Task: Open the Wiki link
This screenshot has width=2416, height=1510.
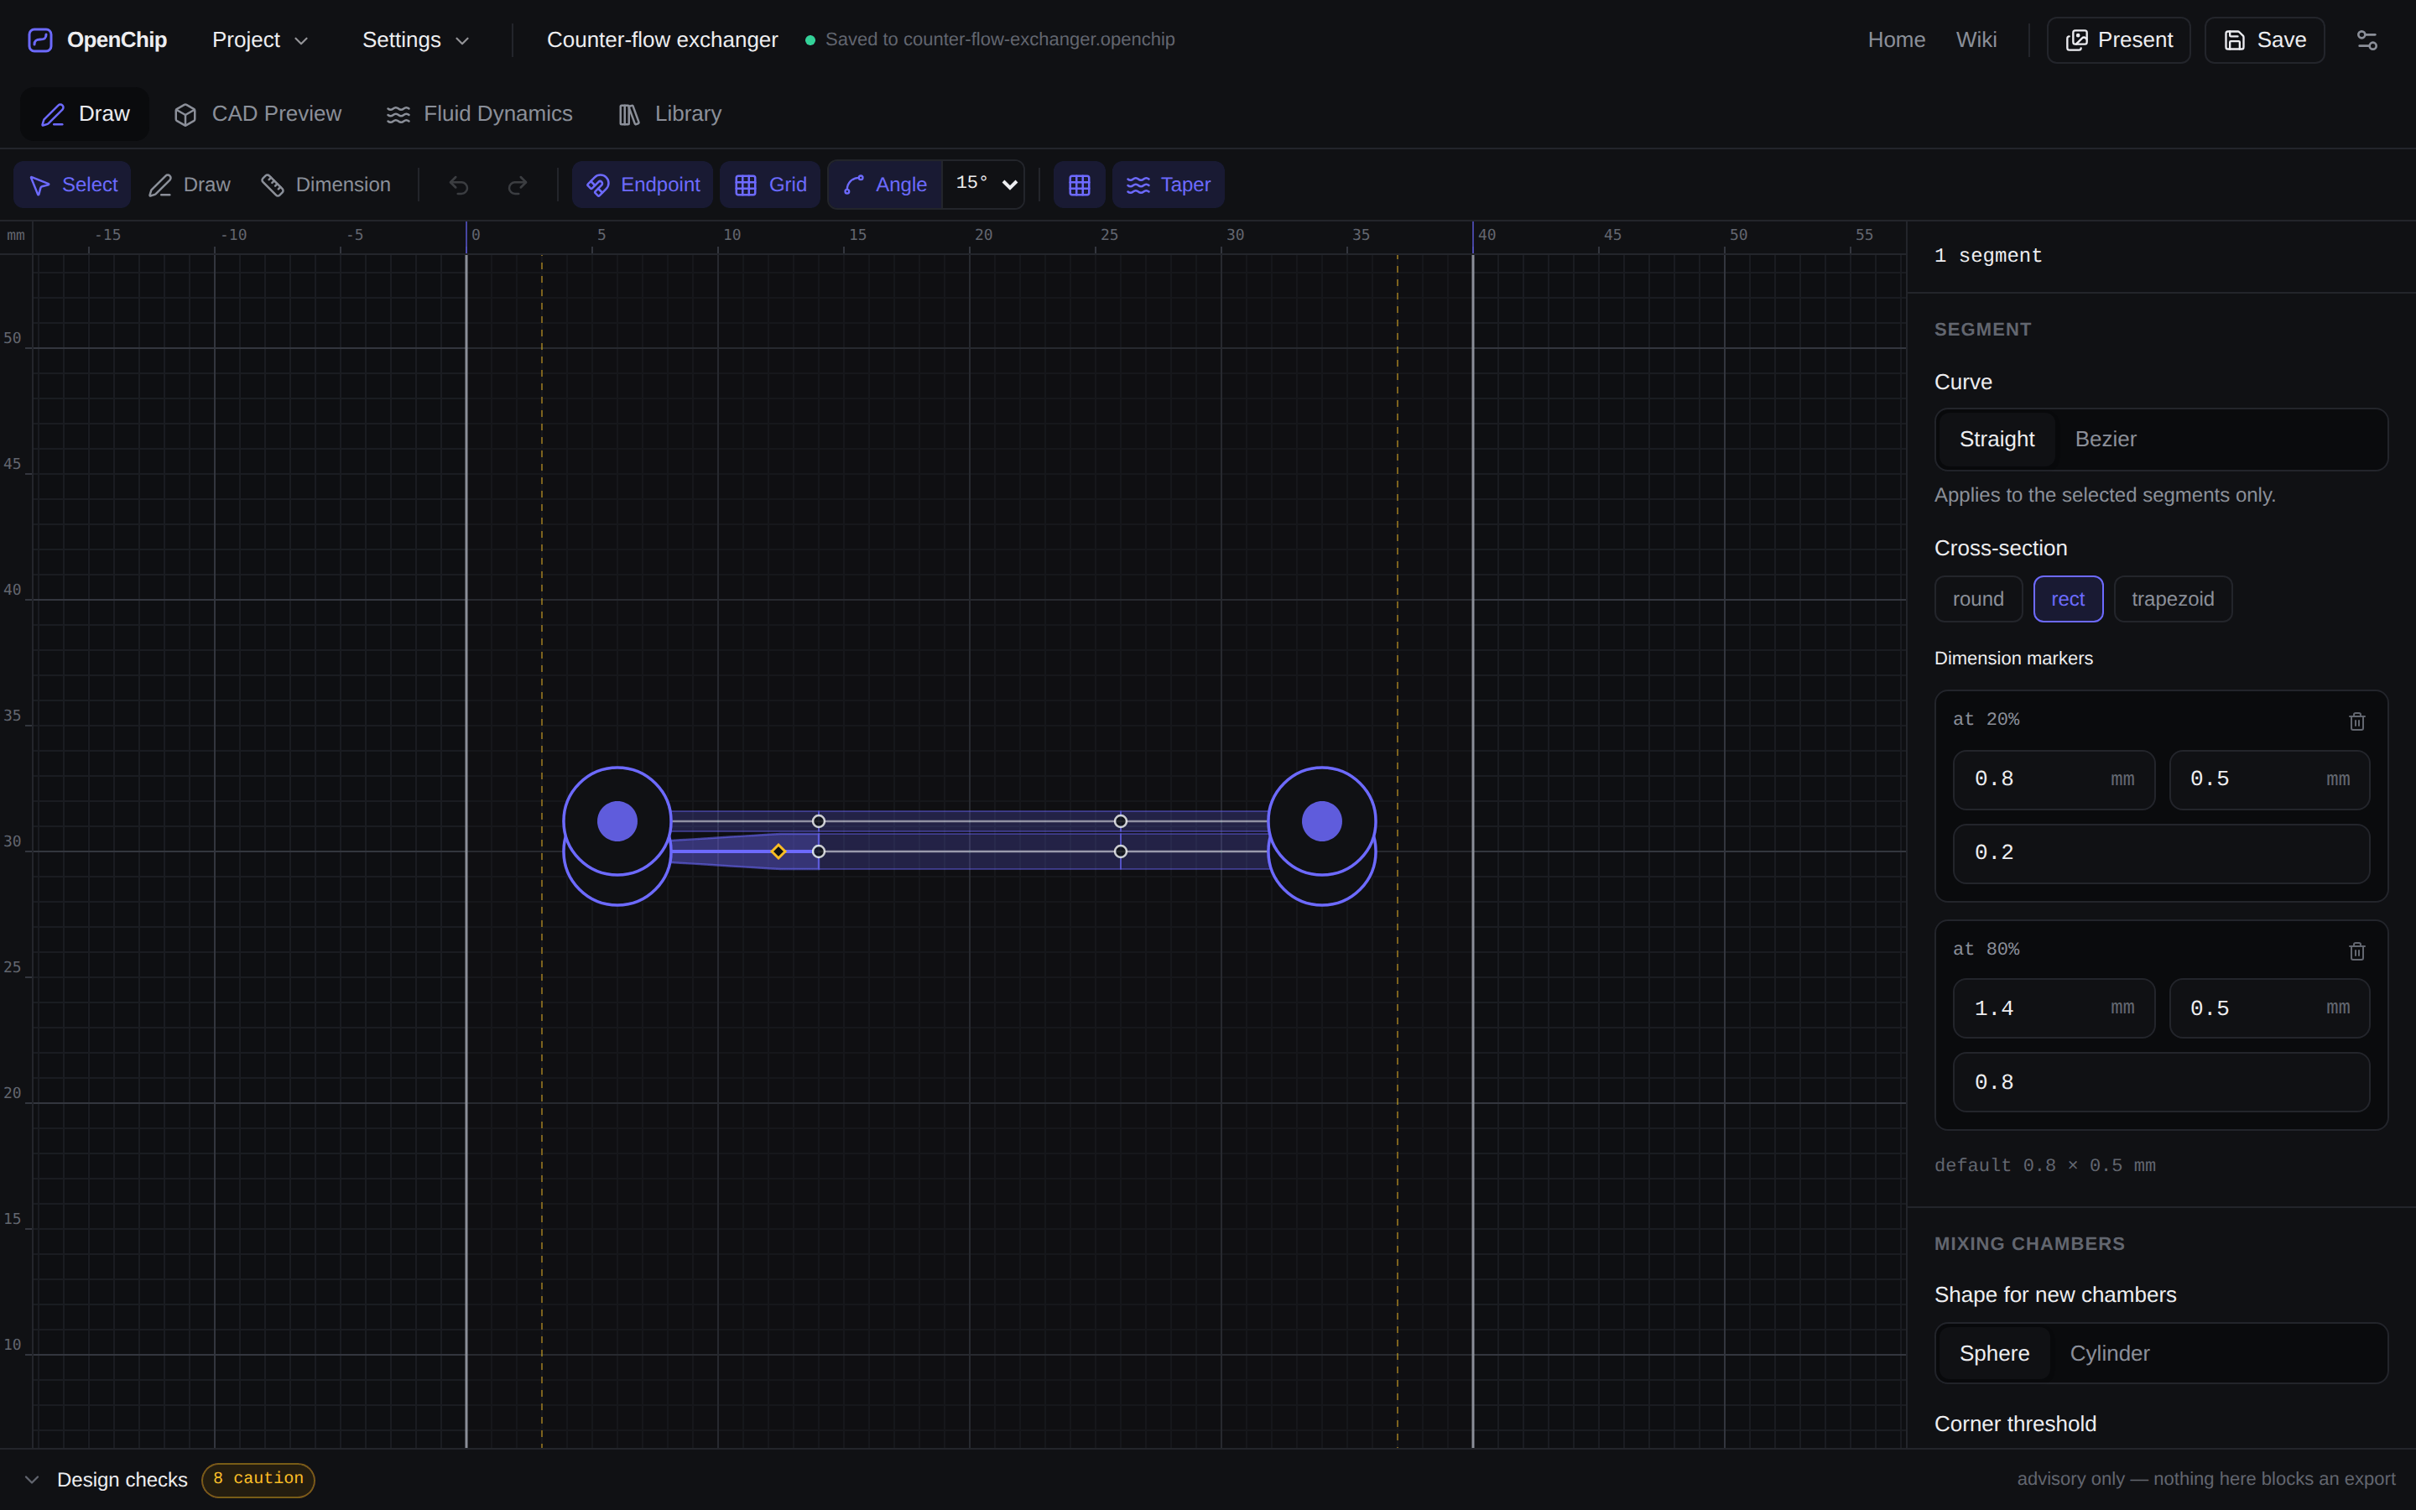Action: pos(1976,40)
